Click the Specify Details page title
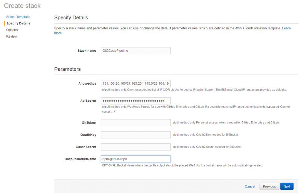The width and height of the screenshot is (301, 196). 71,18
